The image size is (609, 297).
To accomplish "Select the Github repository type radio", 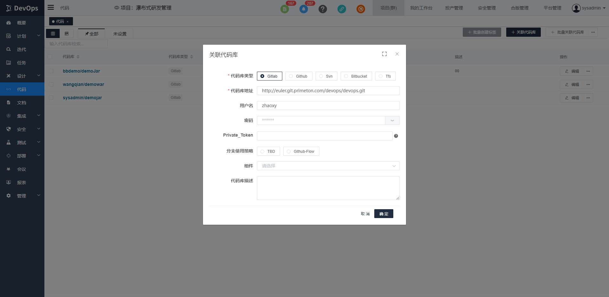I will [x=298, y=76].
